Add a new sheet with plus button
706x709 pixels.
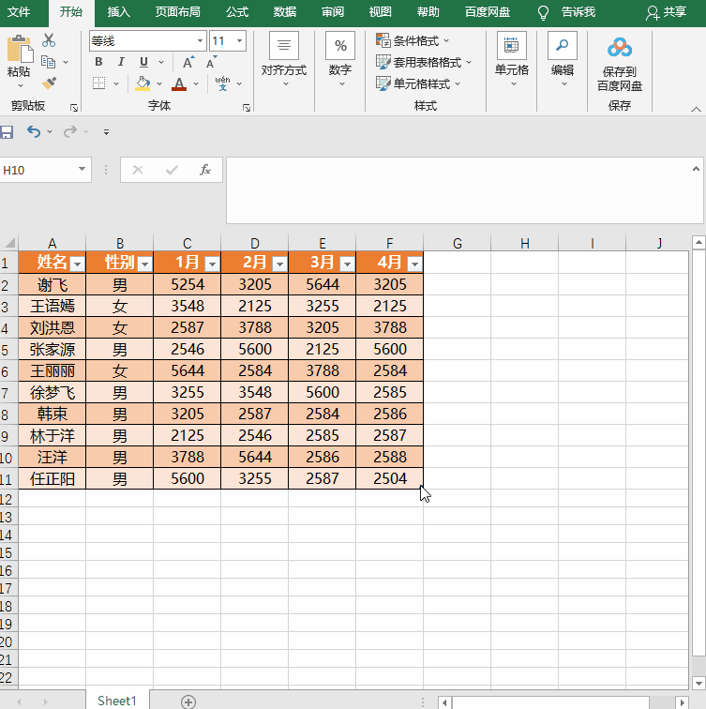tap(188, 701)
